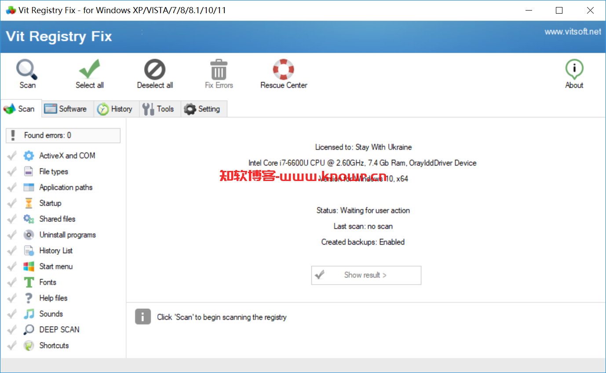This screenshot has height=373, width=606.
Task: Click 'Licensed to: Stay With Ukraine' text
Action: 364,147
